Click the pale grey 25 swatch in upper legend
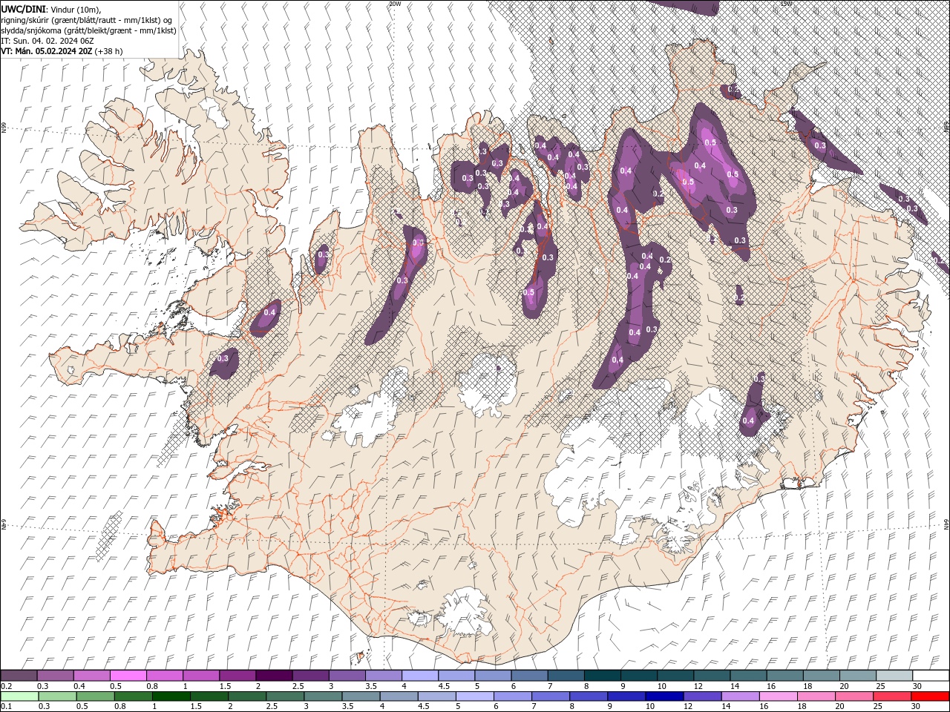The image size is (950, 712). (894, 676)
